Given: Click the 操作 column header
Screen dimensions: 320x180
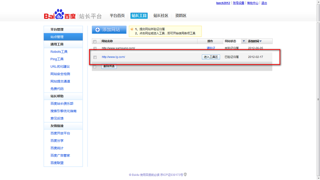Looking at the screenshot, I should (x=210, y=41).
